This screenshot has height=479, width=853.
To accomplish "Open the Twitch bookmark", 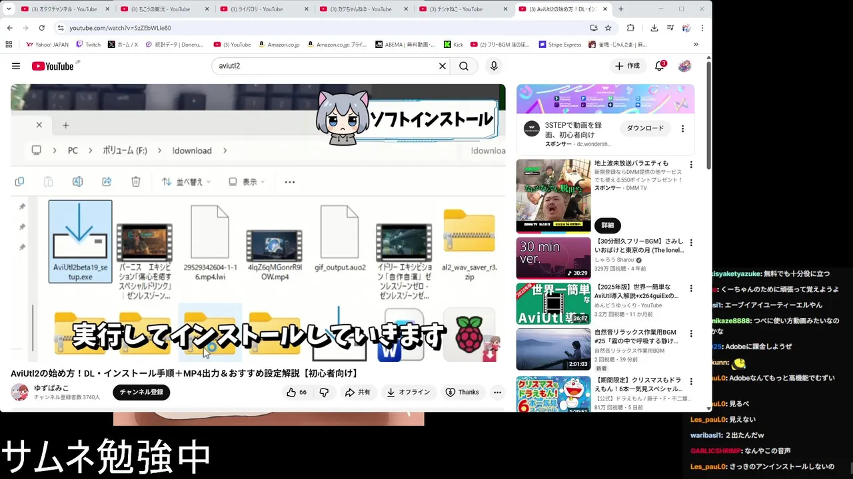I will point(89,45).
